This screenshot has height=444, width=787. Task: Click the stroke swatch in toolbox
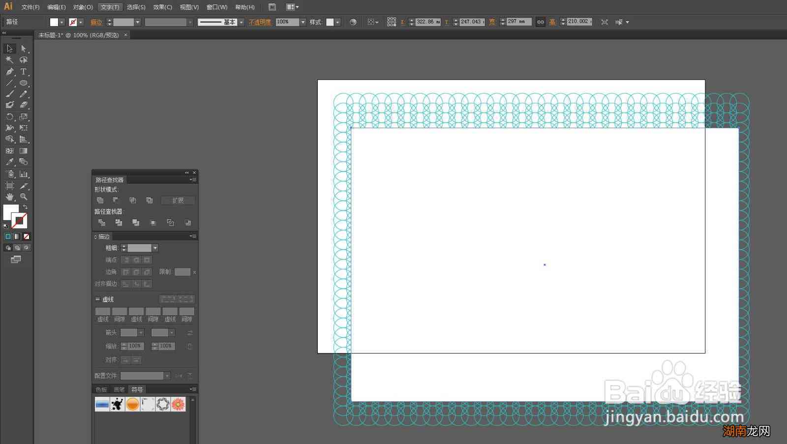click(x=20, y=221)
